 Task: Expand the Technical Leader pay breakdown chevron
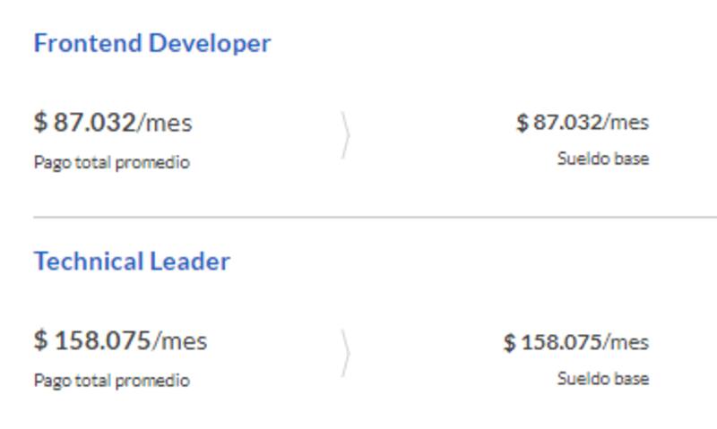345,354
